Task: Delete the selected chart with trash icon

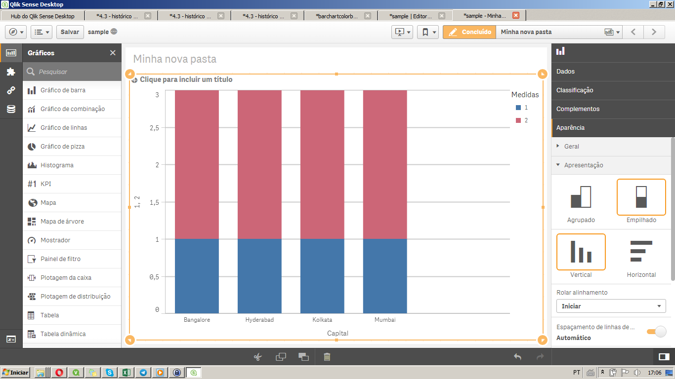Action: pyautogui.click(x=327, y=357)
